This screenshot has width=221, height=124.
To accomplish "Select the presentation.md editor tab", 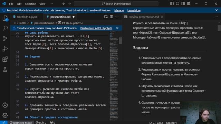I will pyautogui.click(x=60, y=17).
